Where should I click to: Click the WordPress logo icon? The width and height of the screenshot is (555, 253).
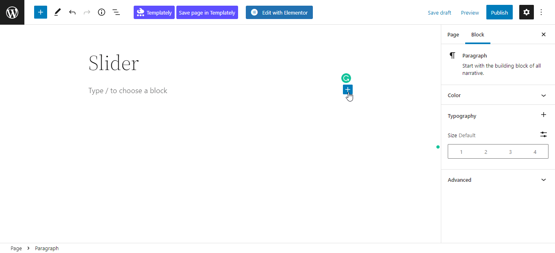(x=12, y=12)
